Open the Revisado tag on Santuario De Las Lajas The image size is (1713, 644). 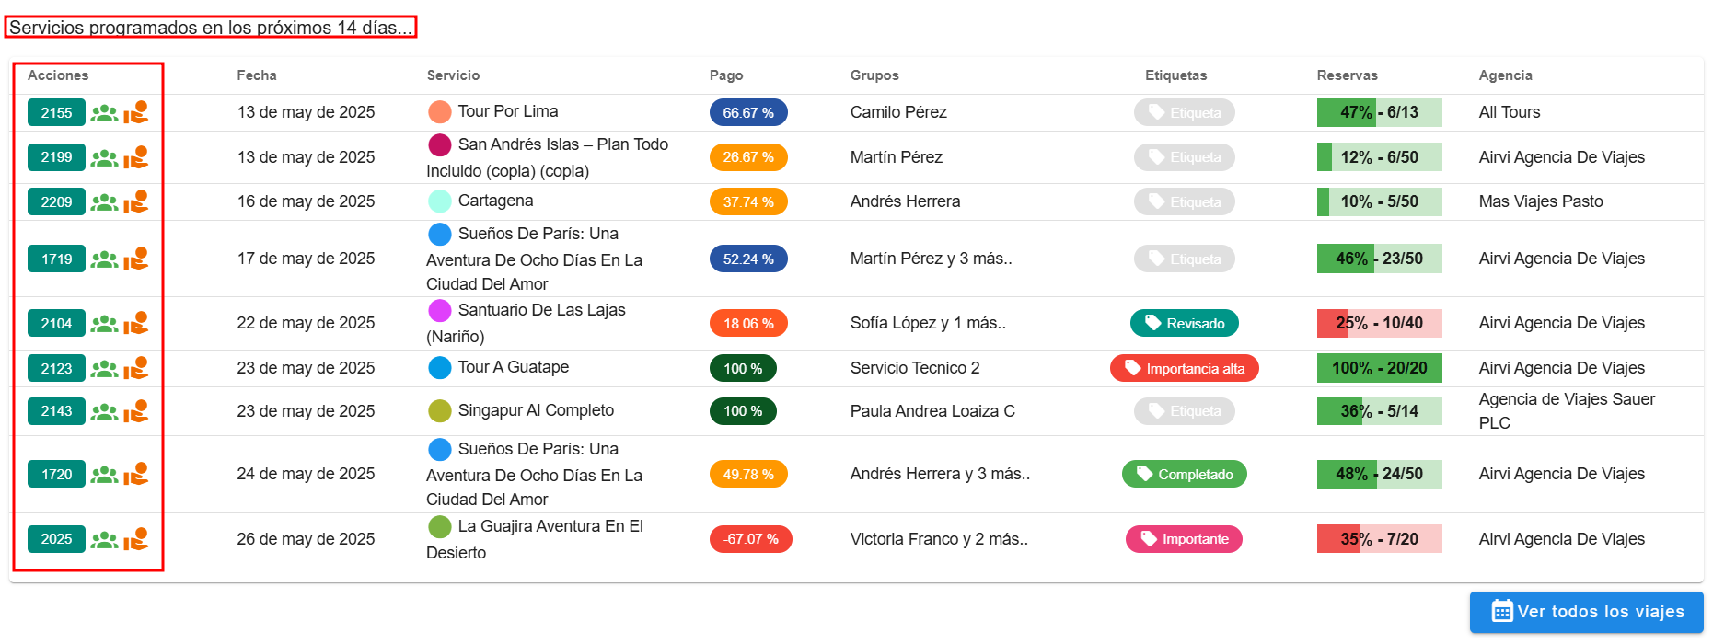[1184, 324]
